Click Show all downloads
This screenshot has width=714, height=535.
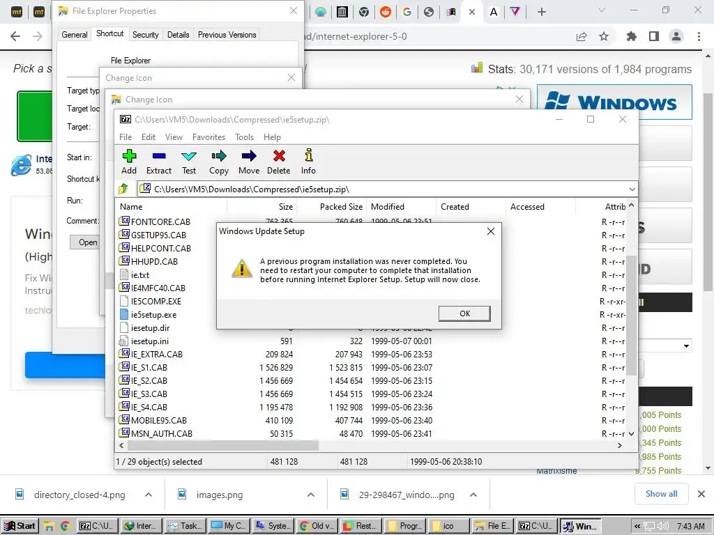pos(661,494)
